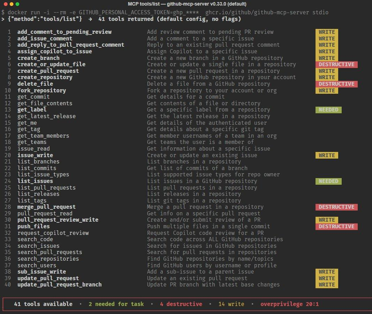Click DESTRUCTIVE badge beside merge_pull_request
Image resolution: width=372 pixels, height=314 pixels.
click(336, 207)
